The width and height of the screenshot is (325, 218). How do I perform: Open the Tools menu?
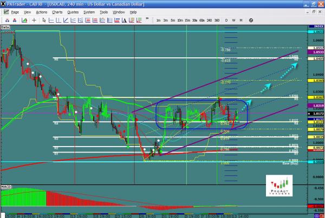tap(105, 11)
